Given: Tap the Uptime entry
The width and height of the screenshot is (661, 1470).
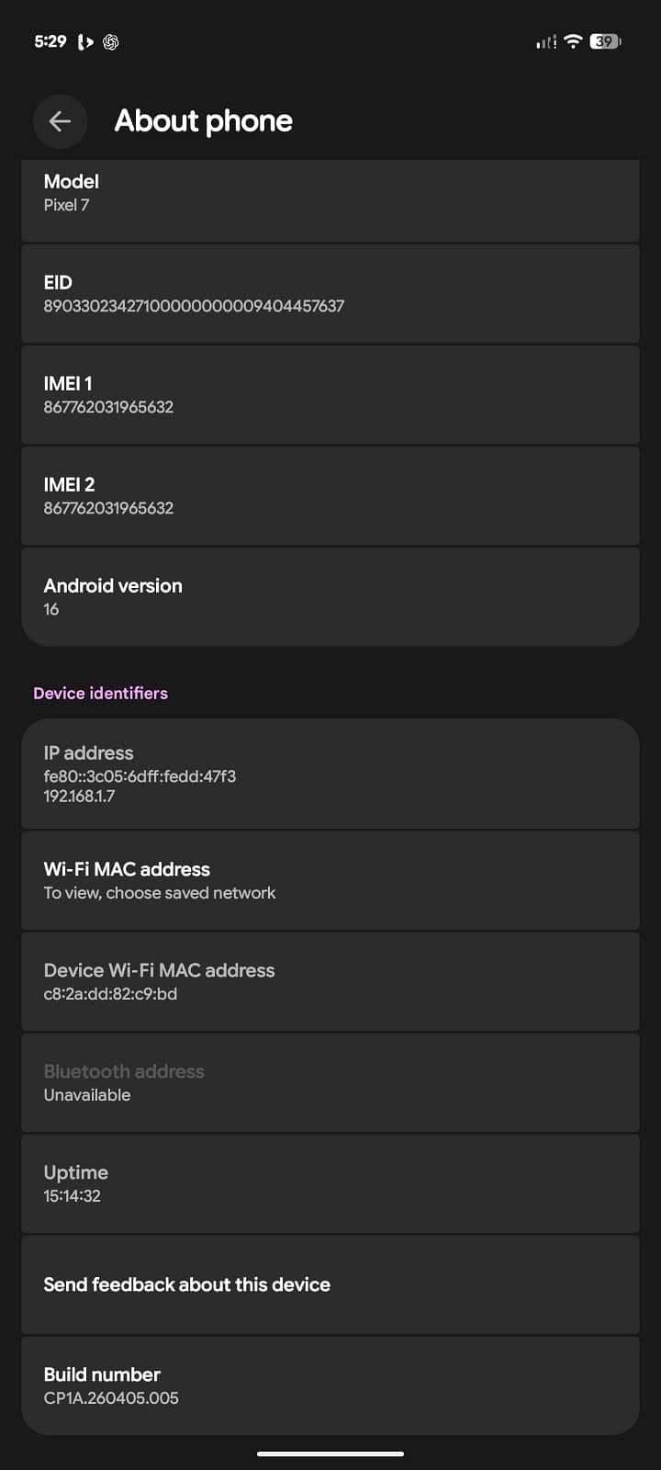Looking at the screenshot, I should tap(330, 1184).
